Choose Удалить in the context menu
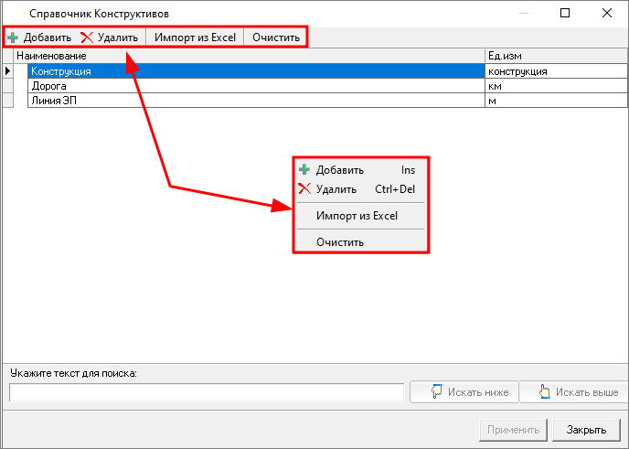Screen dimensions: 629x449 336,189
